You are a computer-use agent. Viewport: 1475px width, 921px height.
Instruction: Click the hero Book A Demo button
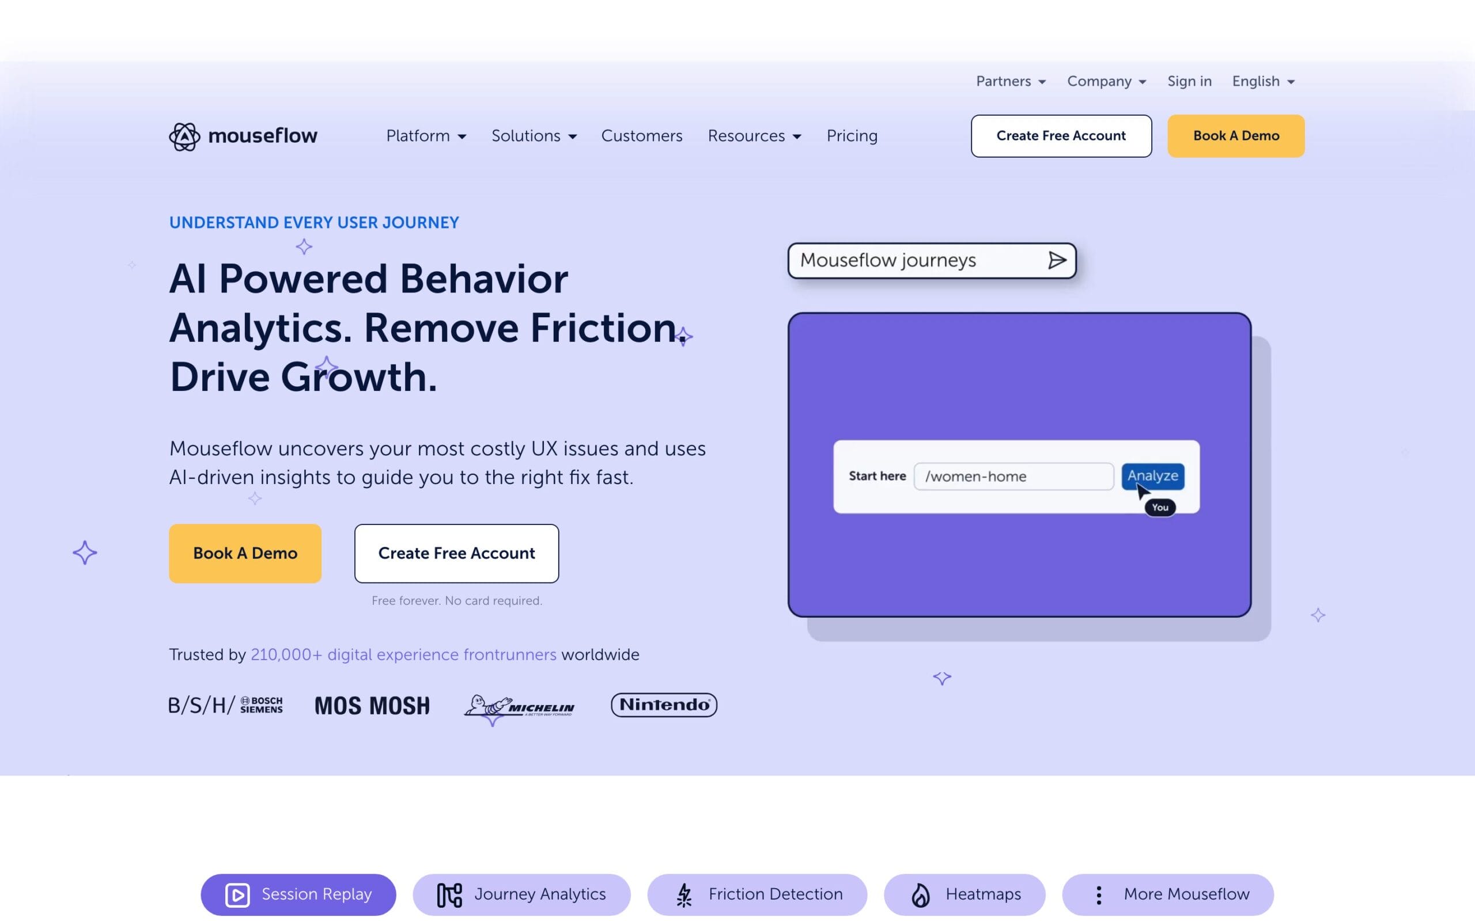[245, 553]
